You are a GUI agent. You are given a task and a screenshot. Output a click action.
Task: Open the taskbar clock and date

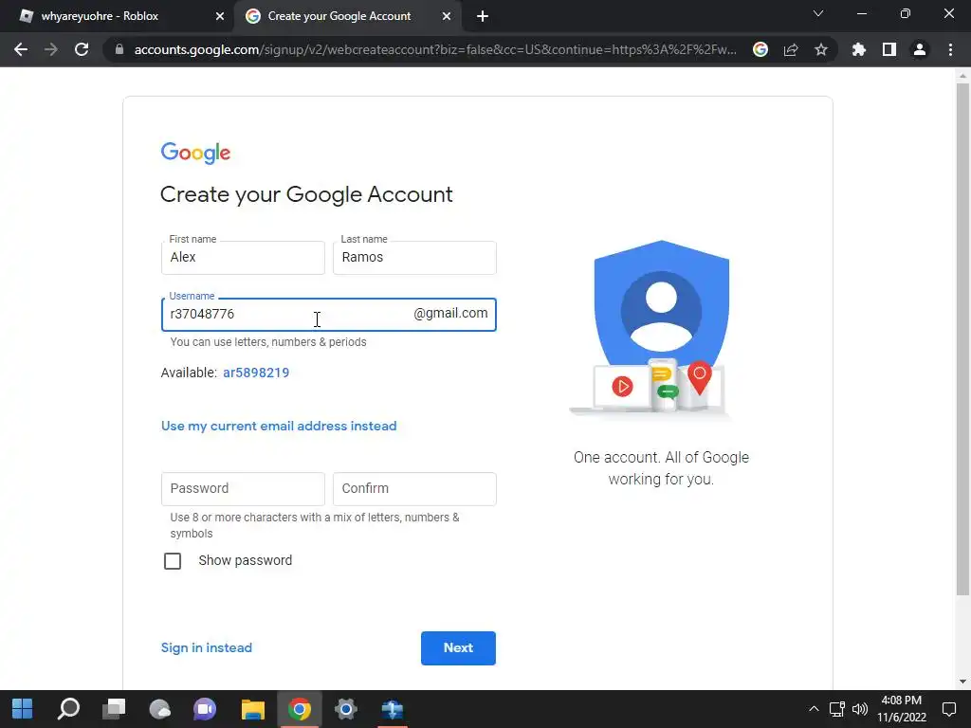click(902, 709)
